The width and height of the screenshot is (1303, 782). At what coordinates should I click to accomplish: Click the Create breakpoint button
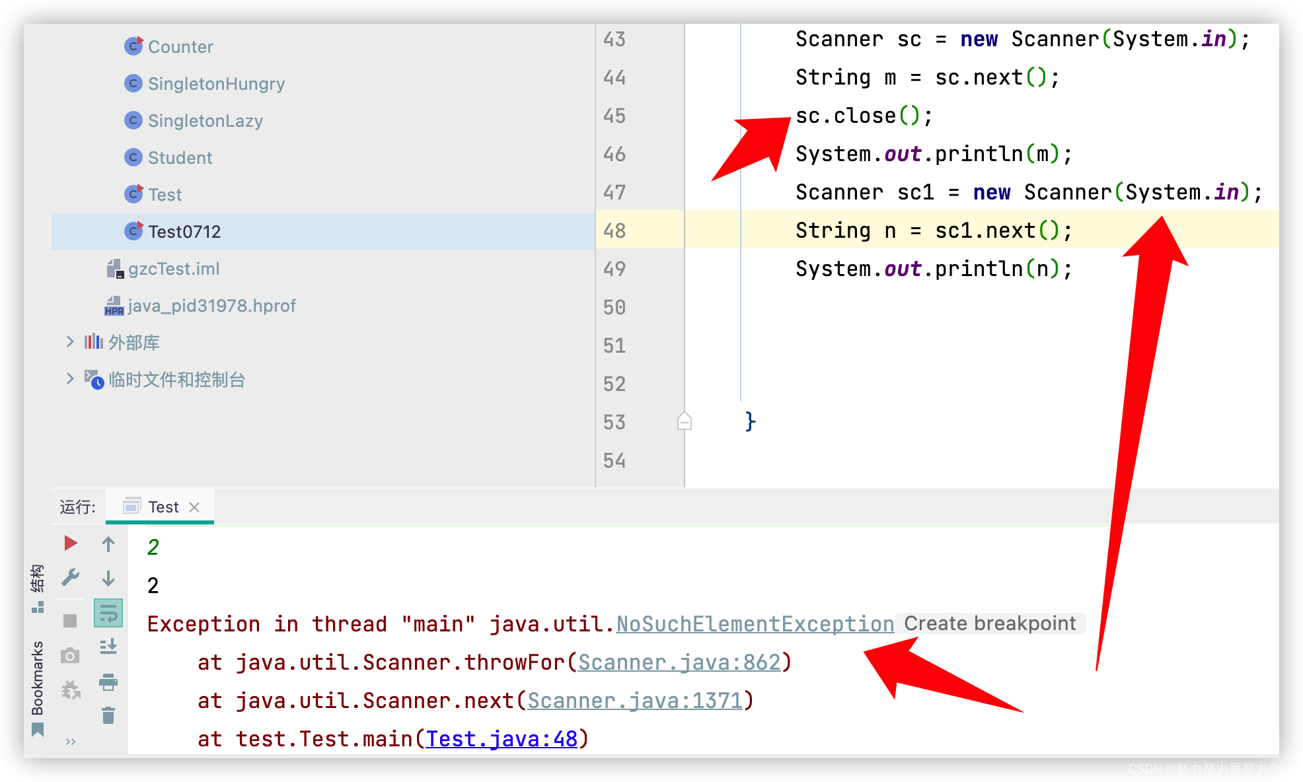[989, 623]
